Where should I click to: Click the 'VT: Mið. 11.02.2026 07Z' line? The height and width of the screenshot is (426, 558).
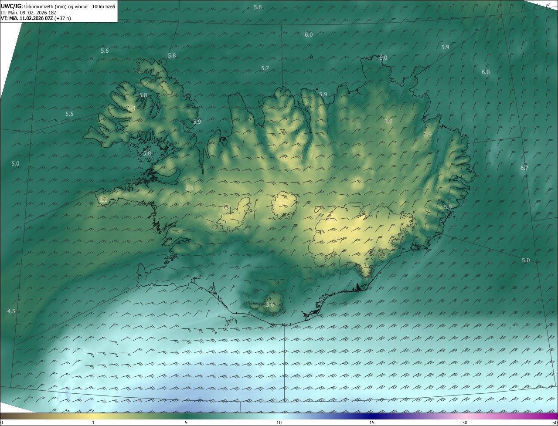pos(36,18)
